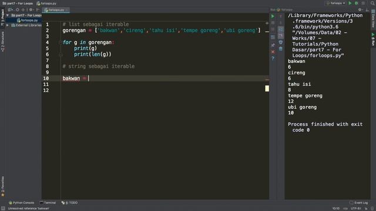376x211 pixels.
Task: Click the yellow warning marker on editor stripe
Action: pyautogui.click(x=267, y=89)
